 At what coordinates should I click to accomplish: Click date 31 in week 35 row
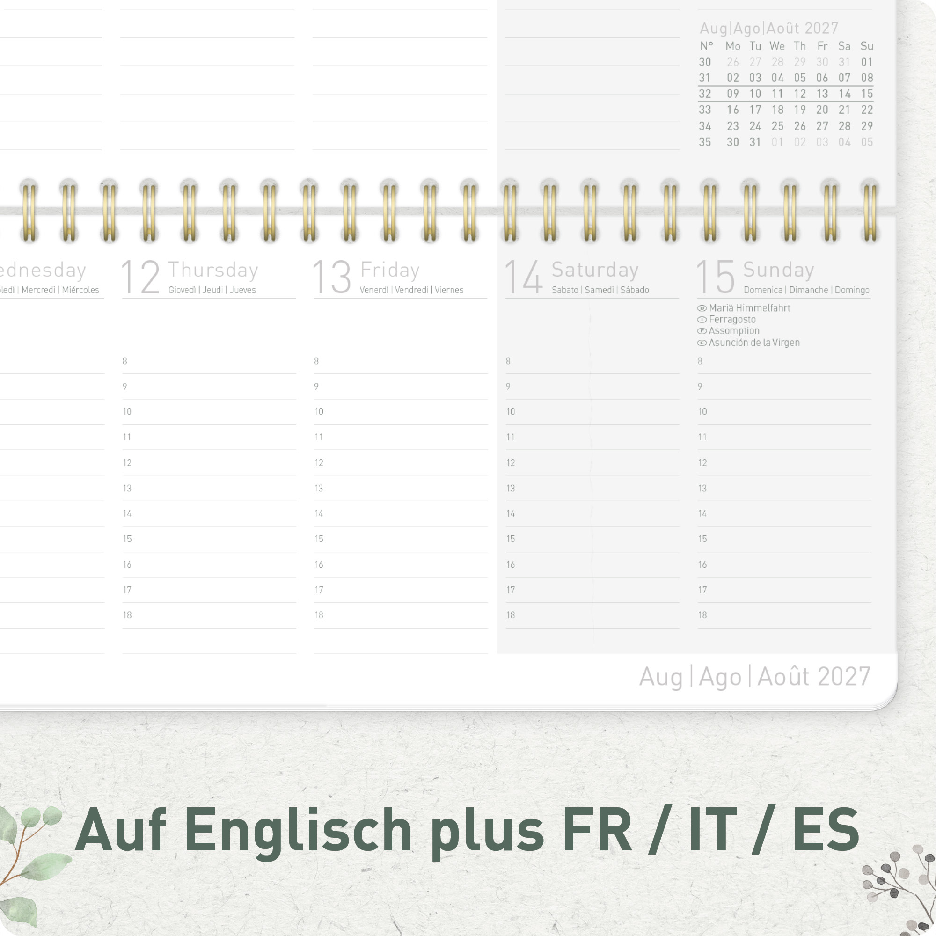pos(755,142)
